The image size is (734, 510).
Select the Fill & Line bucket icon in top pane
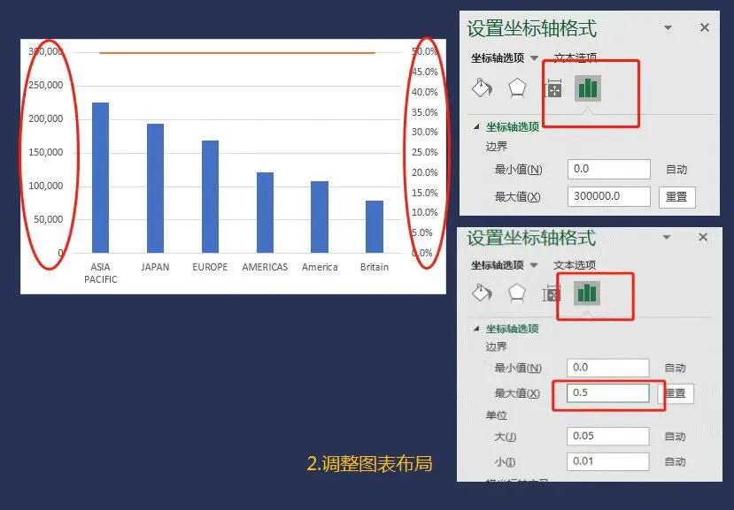[482, 90]
